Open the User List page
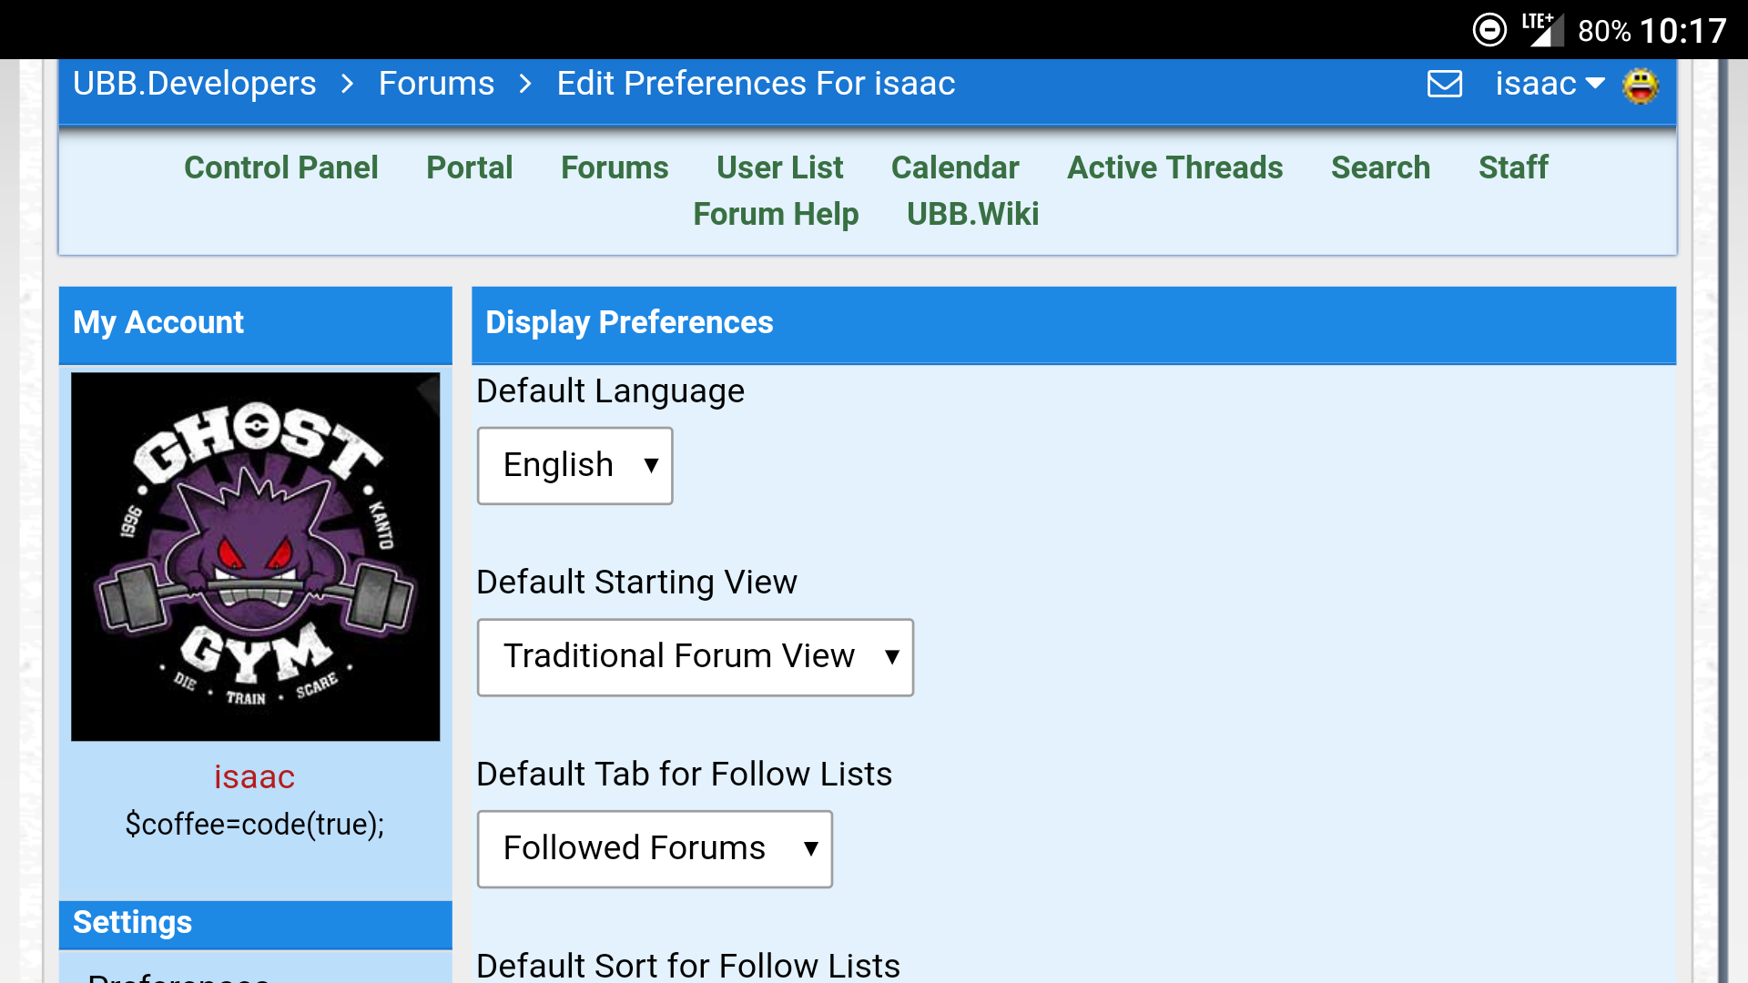The width and height of the screenshot is (1748, 983). (x=780, y=167)
